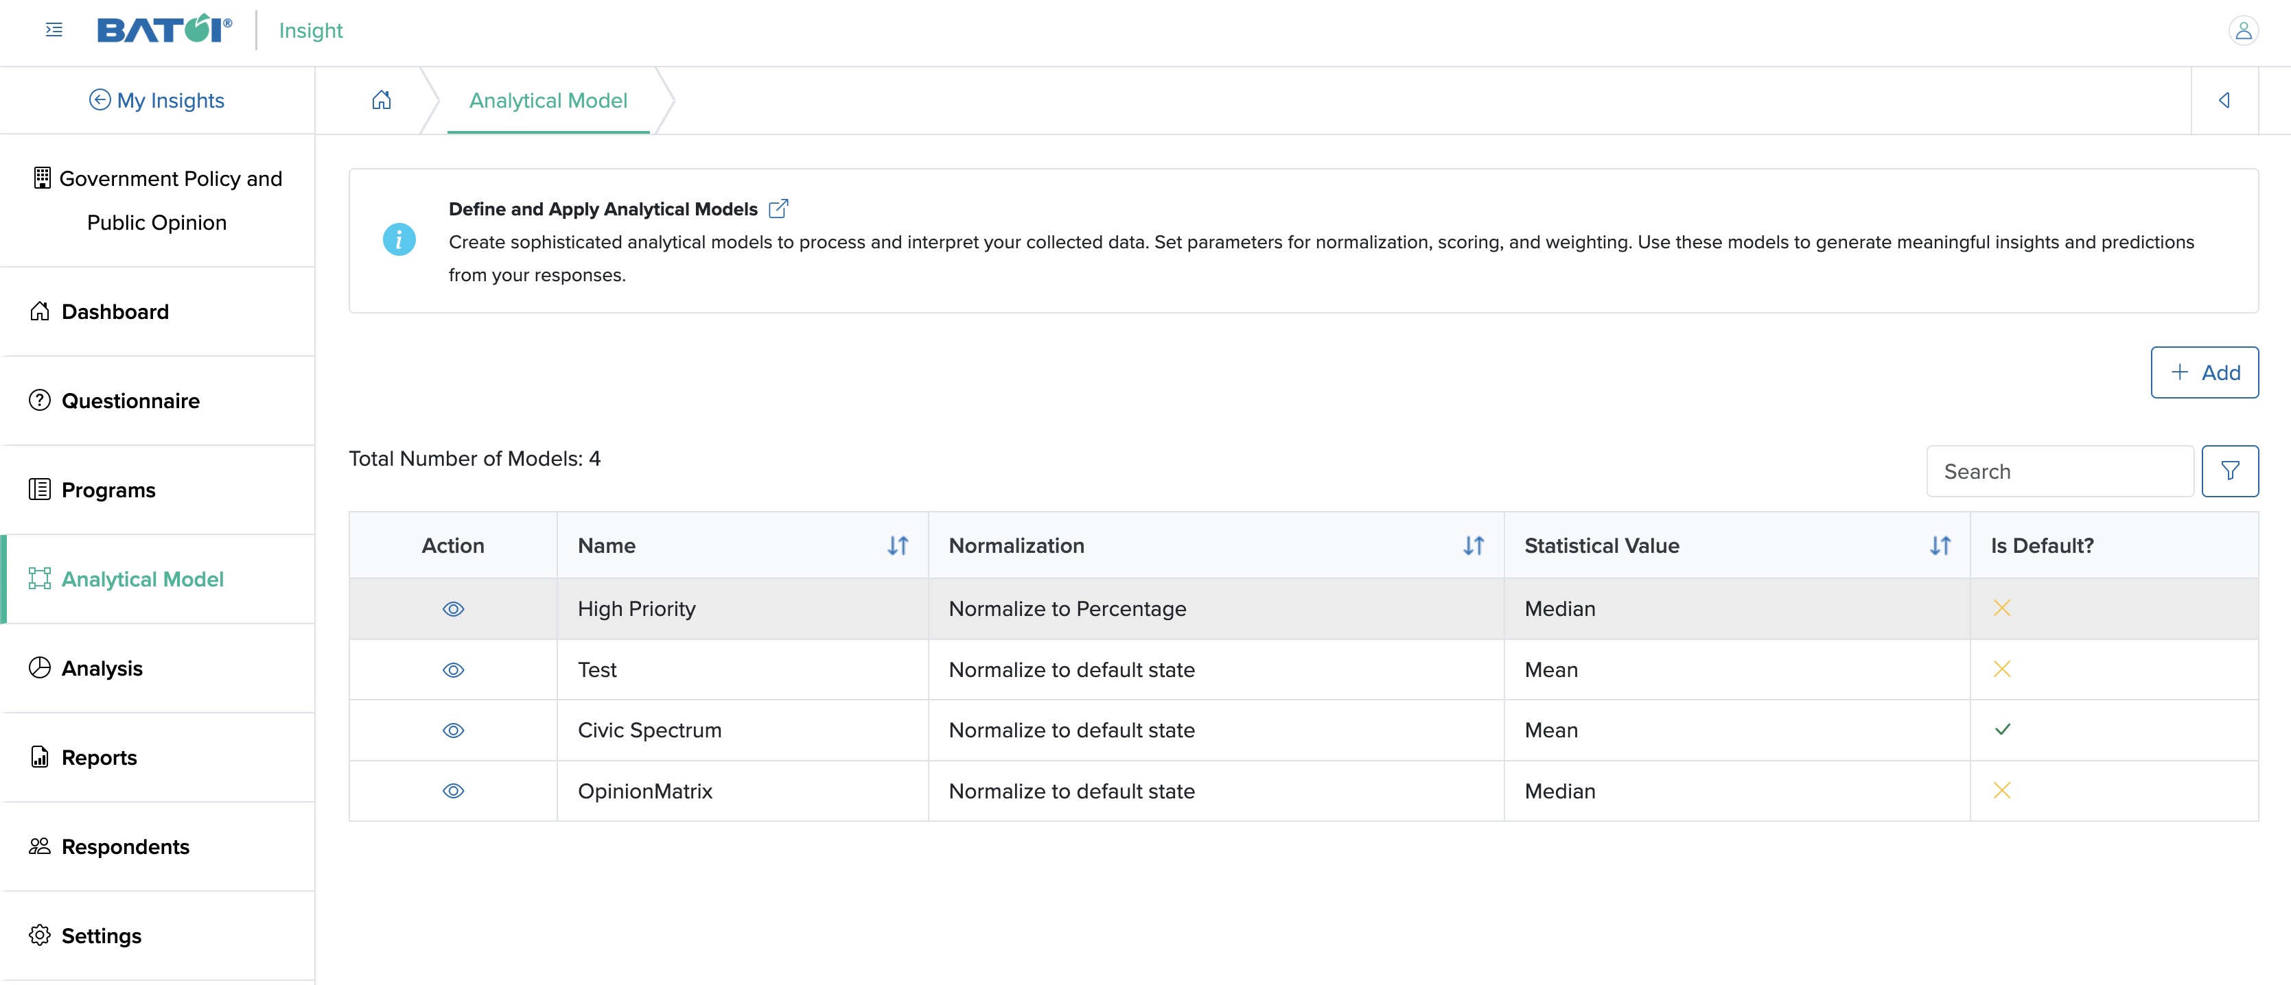
Task: Click the Test row default X mark
Action: (2002, 669)
